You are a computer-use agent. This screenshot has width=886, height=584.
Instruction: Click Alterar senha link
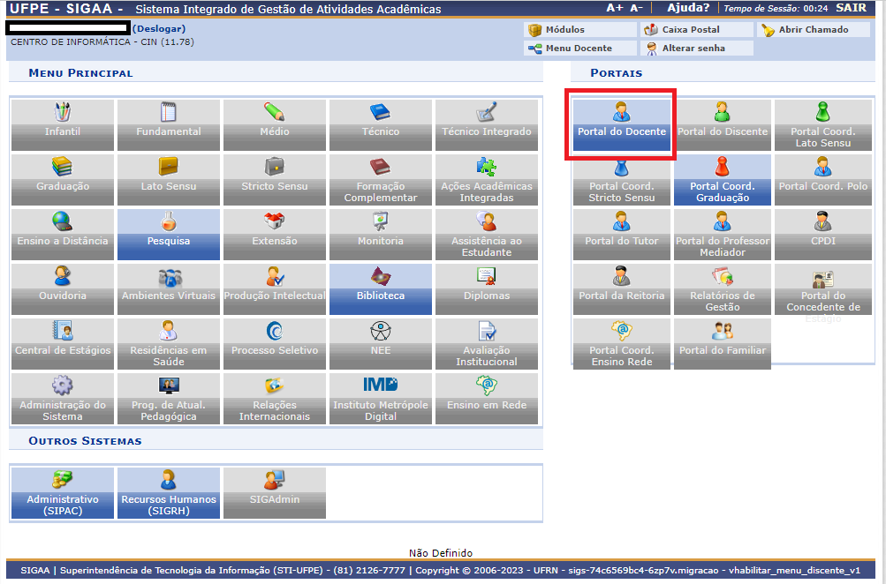click(693, 48)
